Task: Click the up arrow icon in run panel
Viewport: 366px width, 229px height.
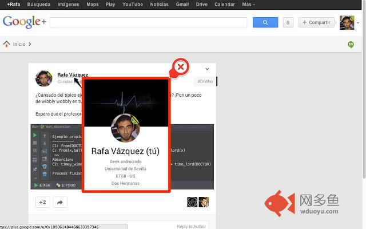Action: 45,136
